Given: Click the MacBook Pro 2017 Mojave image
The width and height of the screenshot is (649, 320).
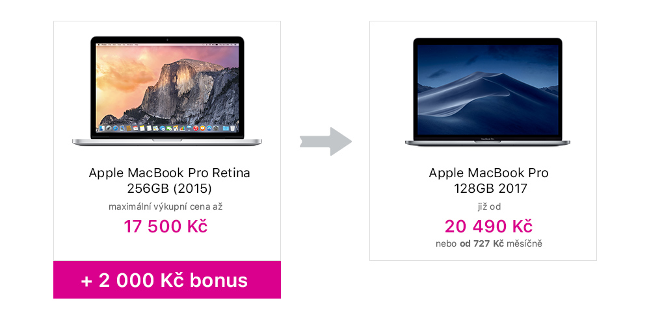Looking at the screenshot, I should click(488, 92).
